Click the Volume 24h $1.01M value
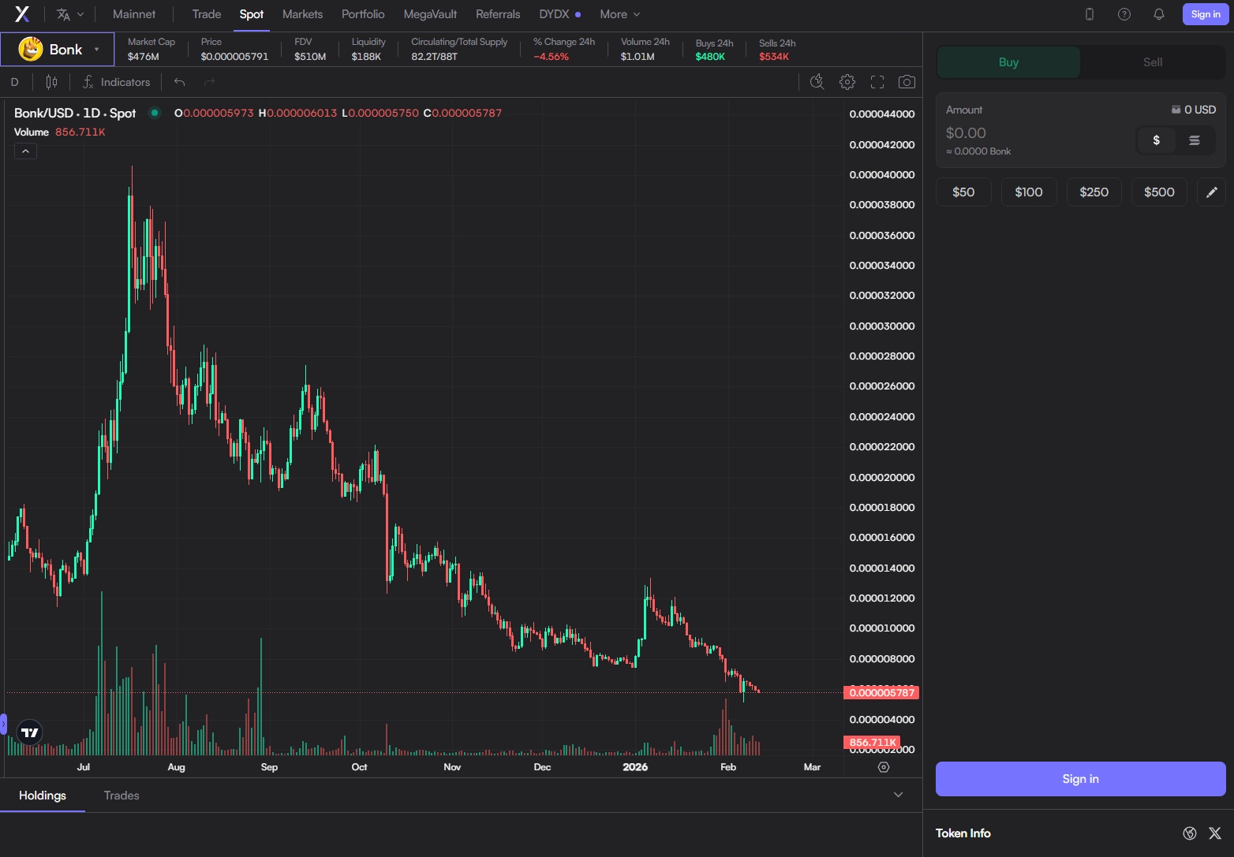The image size is (1234, 857). (638, 57)
